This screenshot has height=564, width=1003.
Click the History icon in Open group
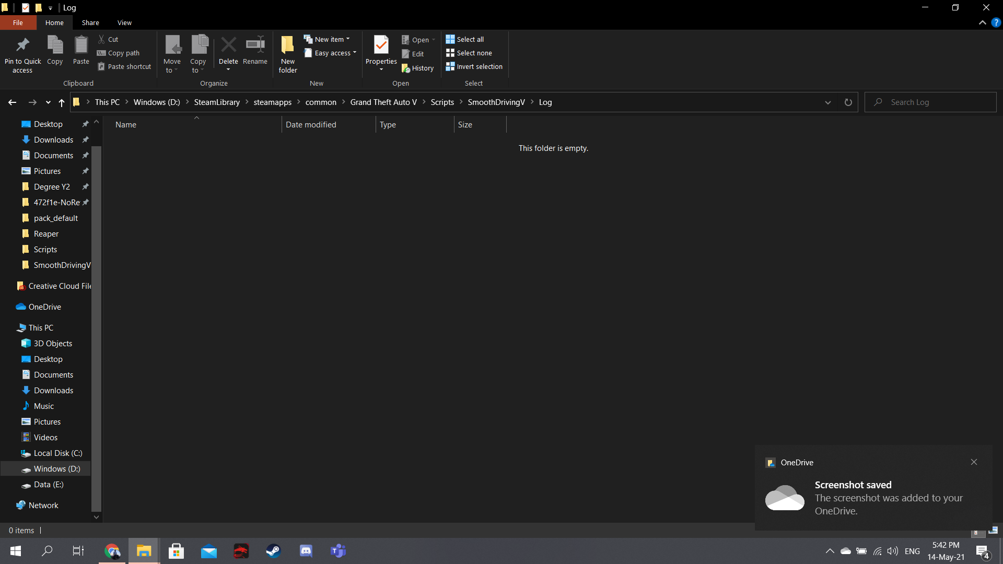tap(406, 68)
